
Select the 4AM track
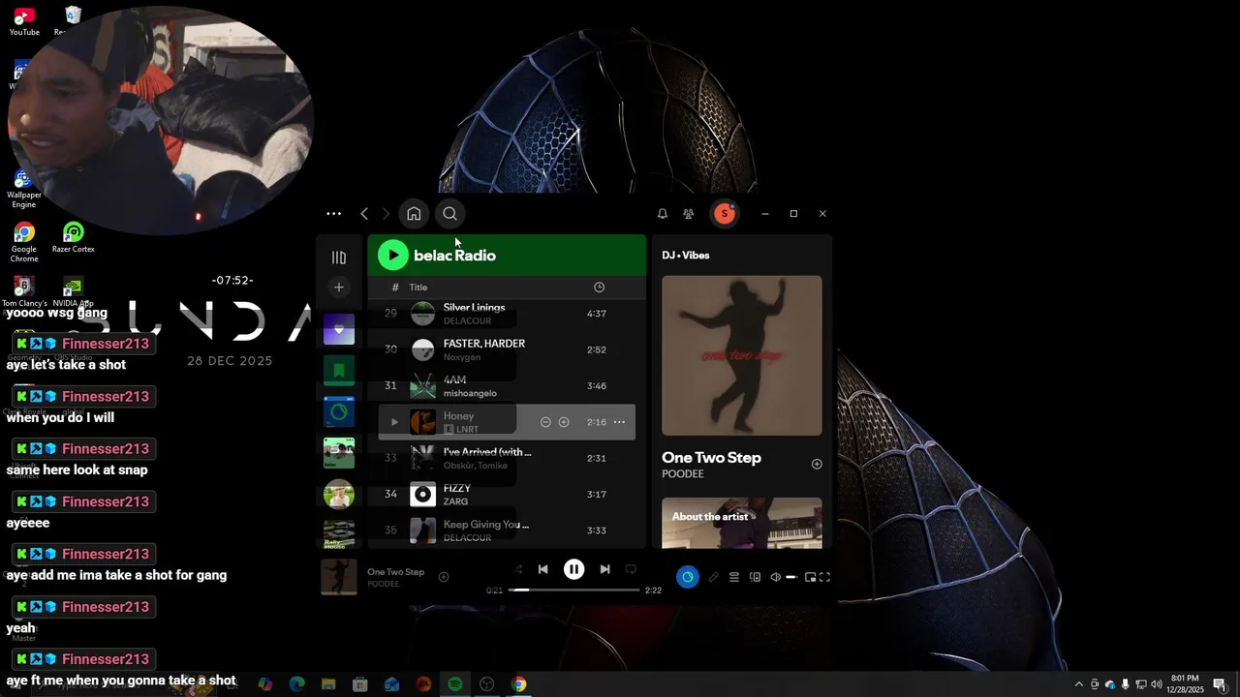(x=507, y=386)
